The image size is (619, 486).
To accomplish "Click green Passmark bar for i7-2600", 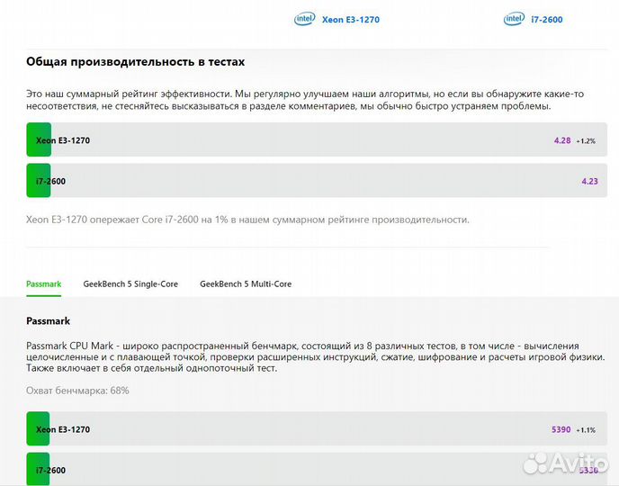I will point(39,470).
